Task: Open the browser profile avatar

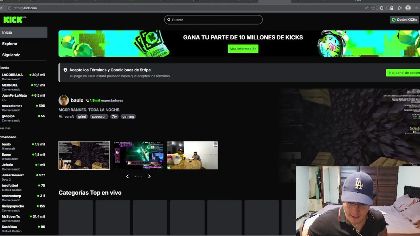Action: point(408,8)
